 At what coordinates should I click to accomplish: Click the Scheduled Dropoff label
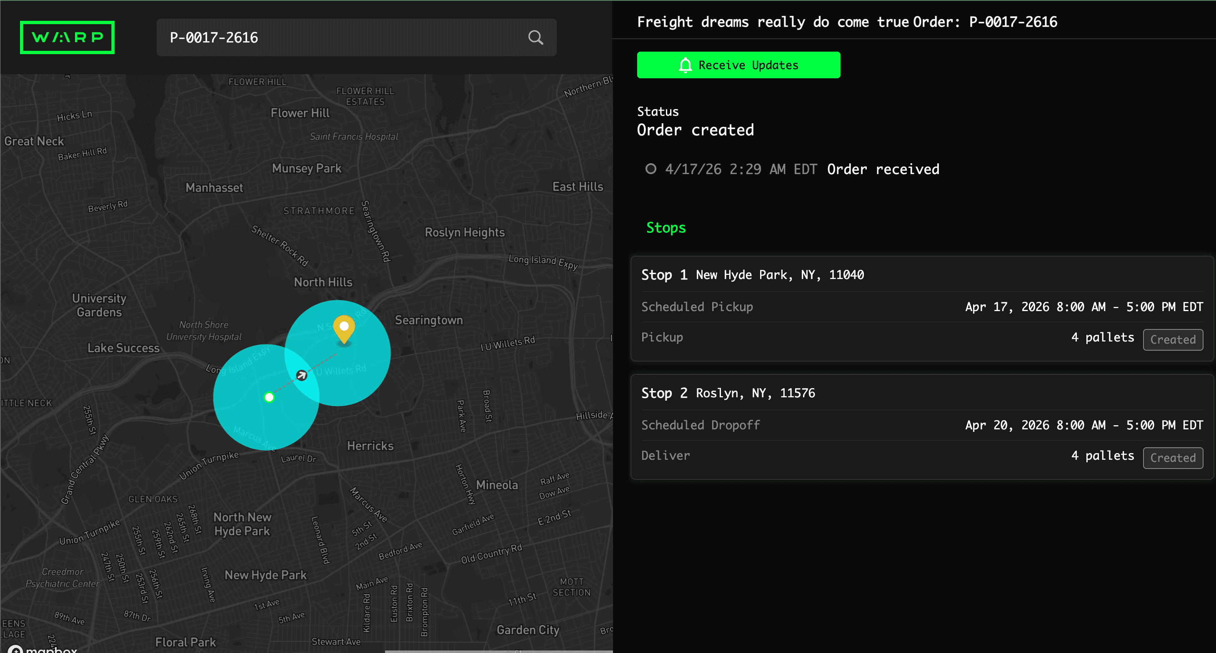701,426
